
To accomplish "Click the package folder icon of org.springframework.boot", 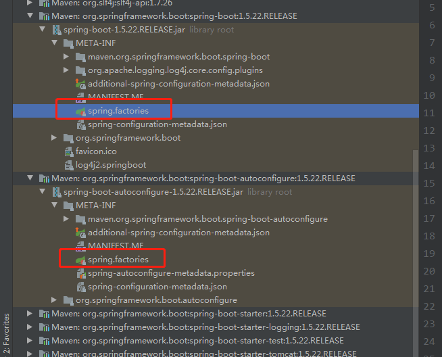I will tap(68, 138).
